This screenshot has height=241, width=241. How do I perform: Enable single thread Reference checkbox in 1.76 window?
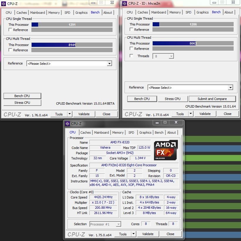coord(10,30)
